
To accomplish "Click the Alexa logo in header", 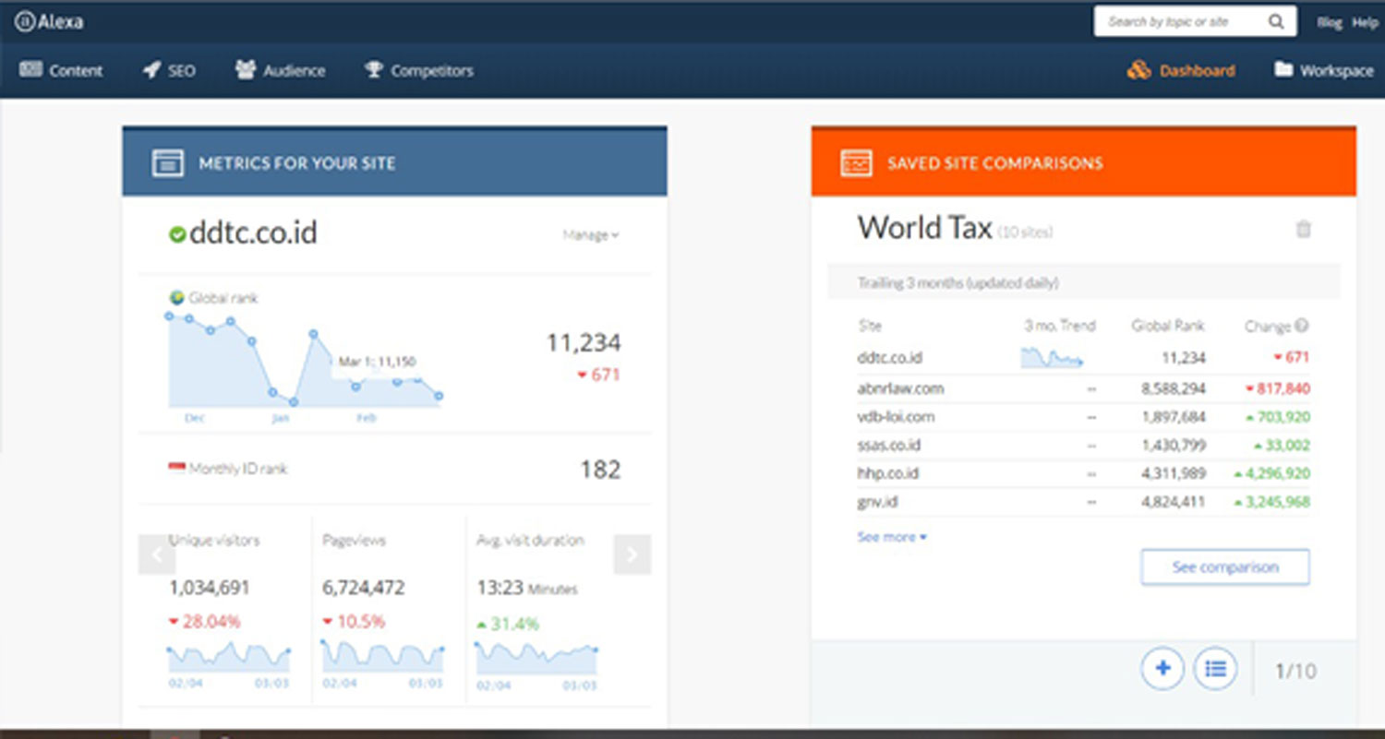I will pos(49,22).
